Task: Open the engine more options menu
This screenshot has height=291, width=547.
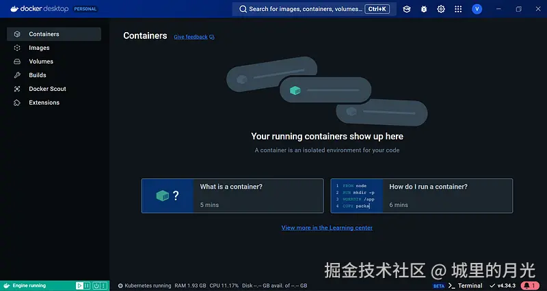Action: 103,286
